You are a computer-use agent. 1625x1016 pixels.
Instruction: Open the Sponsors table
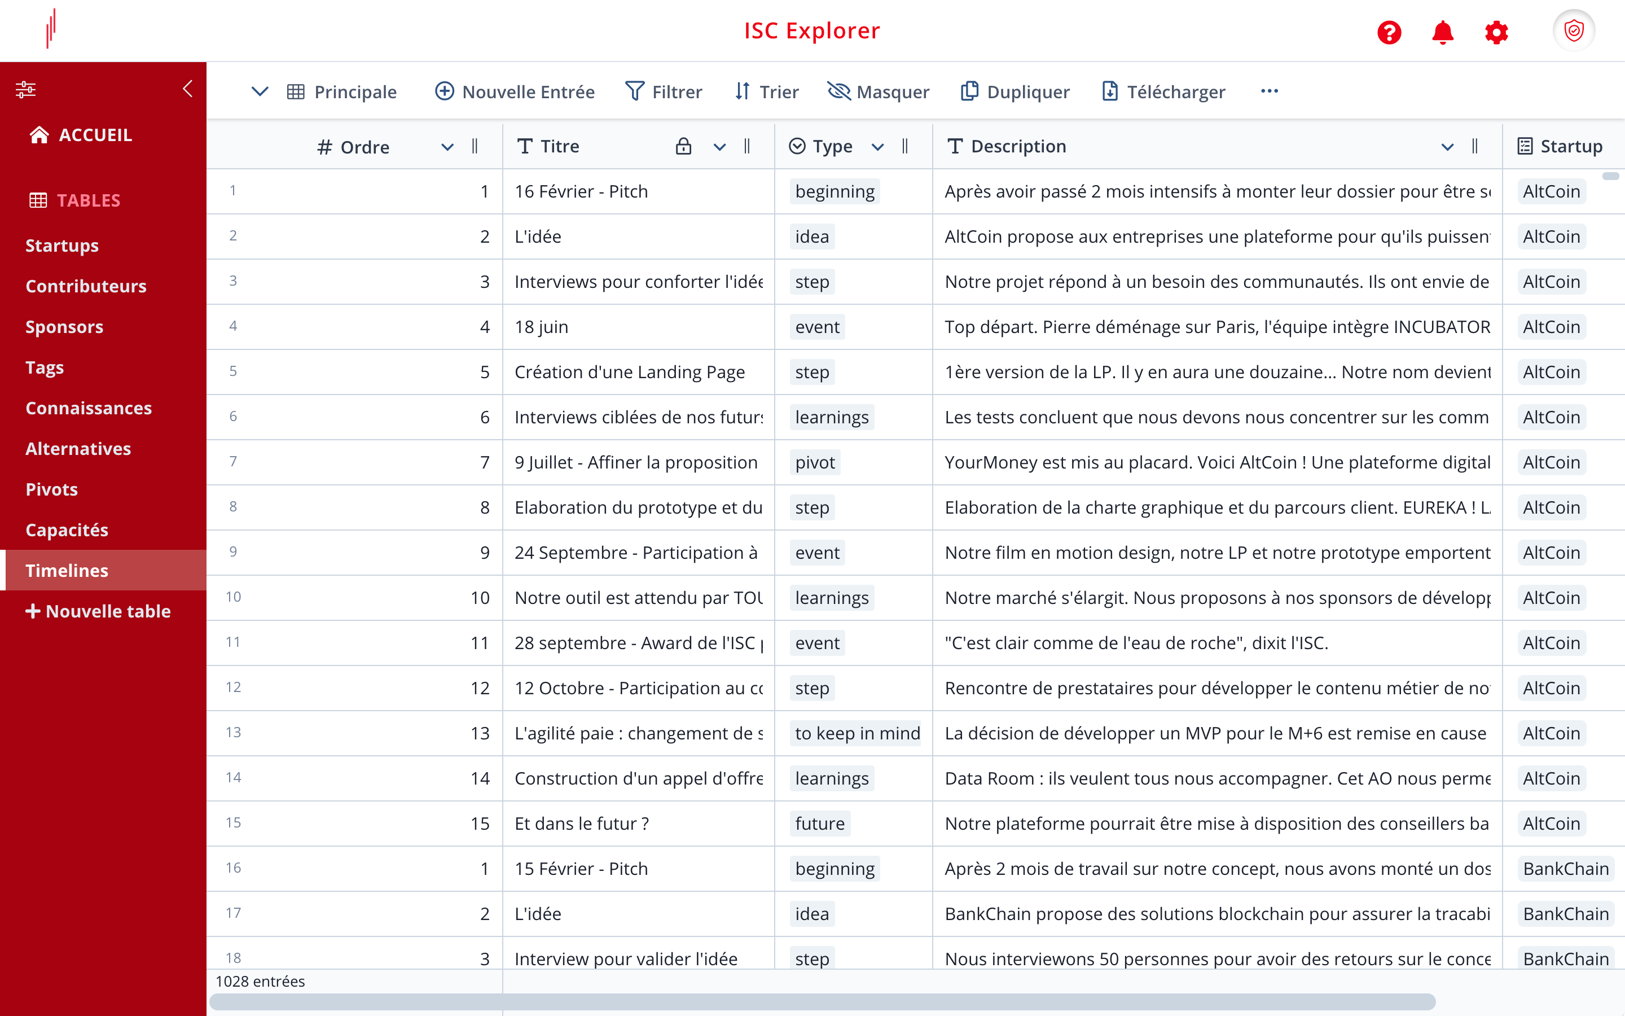pyautogui.click(x=64, y=327)
